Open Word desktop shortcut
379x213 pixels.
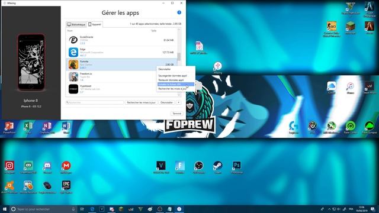pyautogui.click(x=66, y=128)
